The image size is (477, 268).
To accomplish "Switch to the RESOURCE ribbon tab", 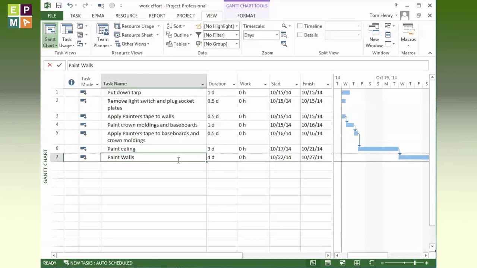I will point(126,16).
